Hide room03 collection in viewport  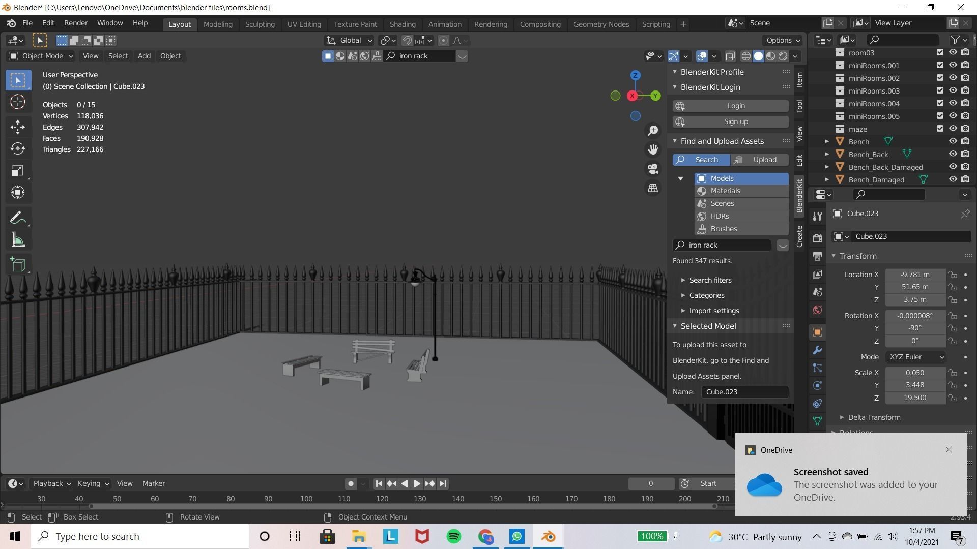pos(953,52)
